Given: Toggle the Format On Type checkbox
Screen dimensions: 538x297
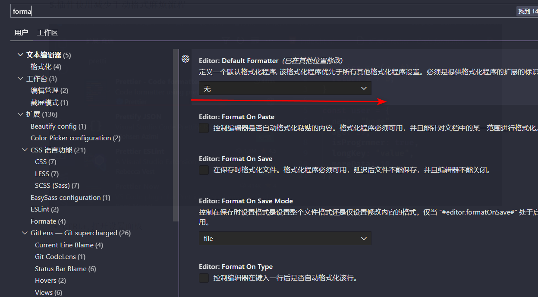Looking at the screenshot, I should (204, 278).
